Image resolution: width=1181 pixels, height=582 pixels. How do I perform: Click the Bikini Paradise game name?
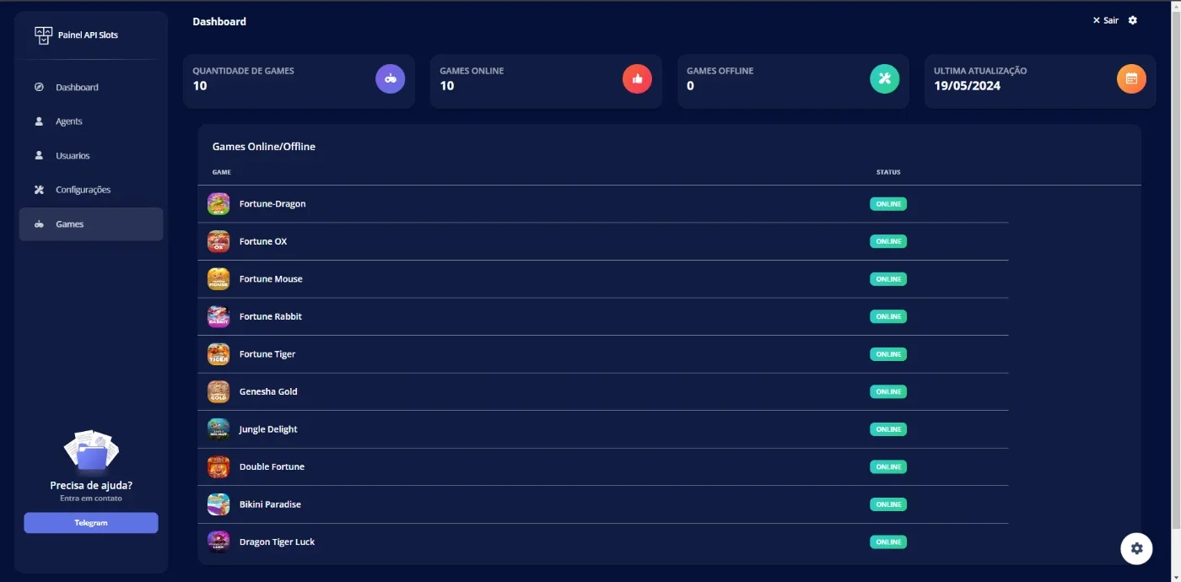coord(270,504)
